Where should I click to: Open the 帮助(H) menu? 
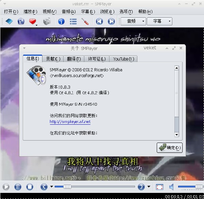click(x=145, y=12)
